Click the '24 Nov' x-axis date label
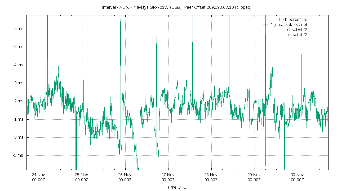Viewport: 355px width, 191px height. [39, 175]
